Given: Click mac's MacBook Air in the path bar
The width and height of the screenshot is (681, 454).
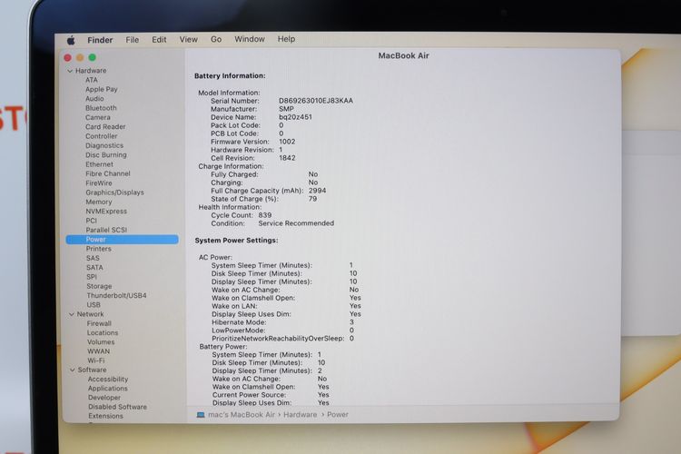Looking at the screenshot, I should click(242, 415).
